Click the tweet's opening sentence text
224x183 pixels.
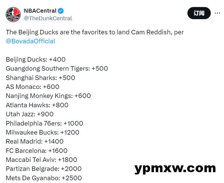(95, 32)
